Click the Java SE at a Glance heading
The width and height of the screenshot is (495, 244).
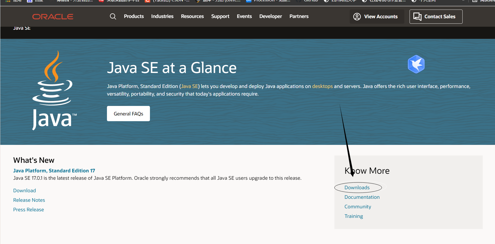click(172, 68)
